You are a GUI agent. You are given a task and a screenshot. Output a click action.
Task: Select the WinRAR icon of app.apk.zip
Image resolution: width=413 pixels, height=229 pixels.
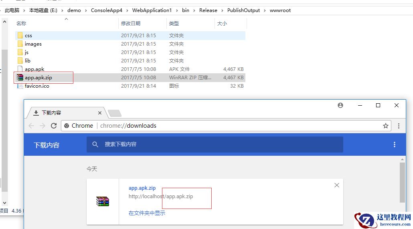20,77
